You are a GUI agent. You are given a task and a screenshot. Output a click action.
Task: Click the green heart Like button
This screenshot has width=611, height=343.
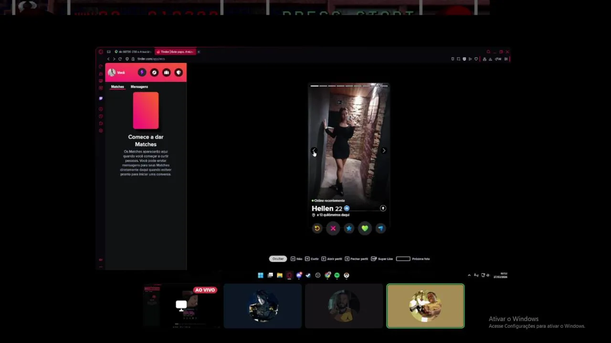(365, 228)
